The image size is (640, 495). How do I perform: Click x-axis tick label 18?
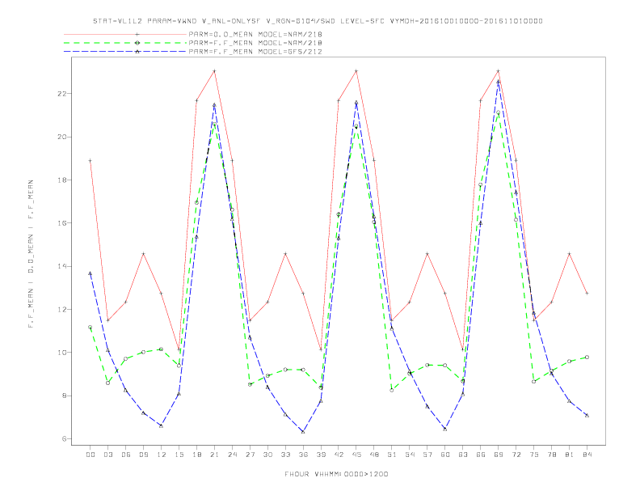[196, 455]
